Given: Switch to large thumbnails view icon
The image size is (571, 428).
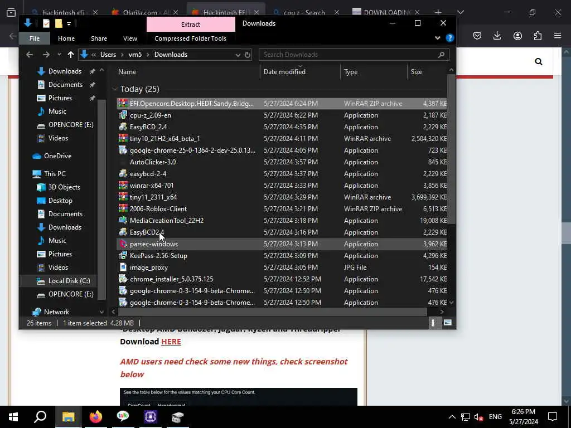Looking at the screenshot, I should click(448, 323).
